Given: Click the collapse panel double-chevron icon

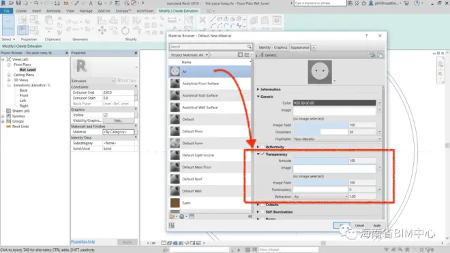Looking at the screenshot, I should [250, 217].
